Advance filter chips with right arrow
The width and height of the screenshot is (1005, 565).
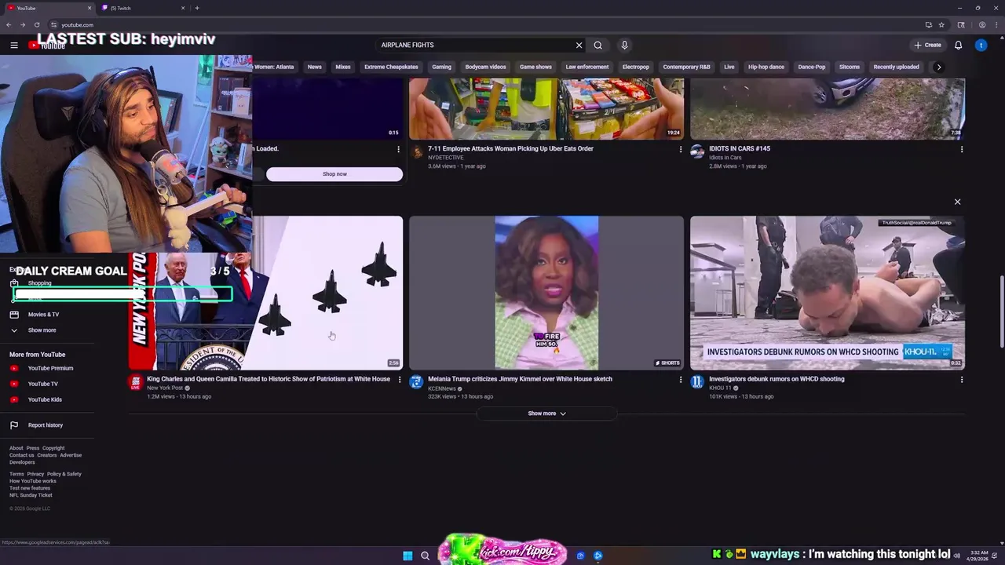(x=938, y=67)
